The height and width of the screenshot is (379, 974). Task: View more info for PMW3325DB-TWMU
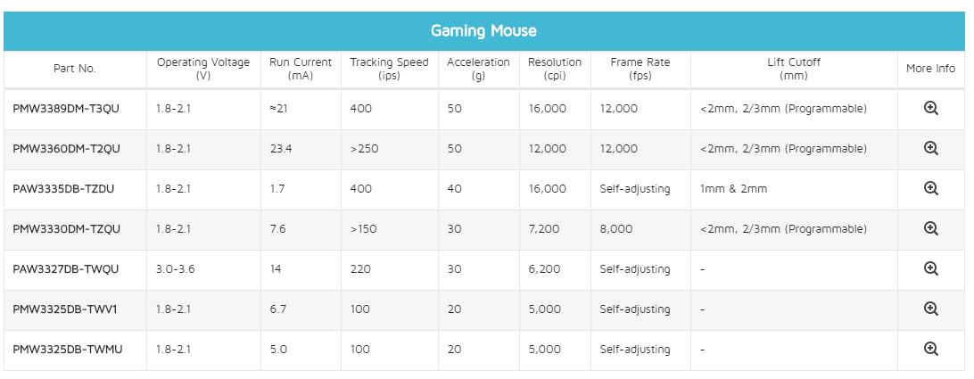(930, 349)
